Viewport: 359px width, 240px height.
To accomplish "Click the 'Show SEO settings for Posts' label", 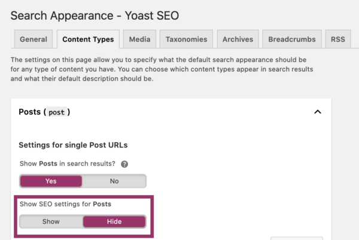I will click(65, 204).
